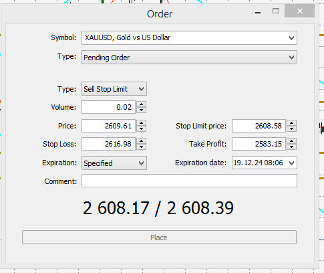Click the Volume input field
The image size is (324, 273).
108,107
